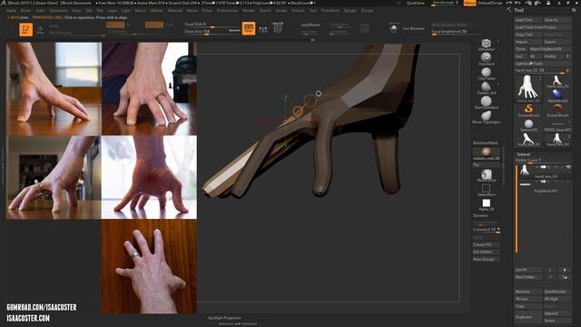The height and width of the screenshot is (327, 581).
Task: Select the SimpleBrush tool
Action: [528, 111]
